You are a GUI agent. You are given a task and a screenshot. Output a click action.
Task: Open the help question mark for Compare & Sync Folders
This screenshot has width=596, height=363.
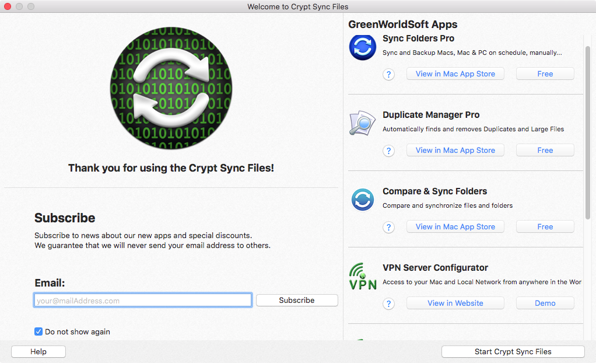(388, 227)
